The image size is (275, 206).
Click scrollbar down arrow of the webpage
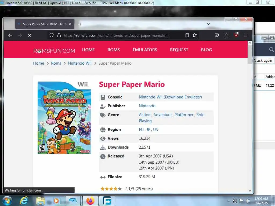pos(250,191)
